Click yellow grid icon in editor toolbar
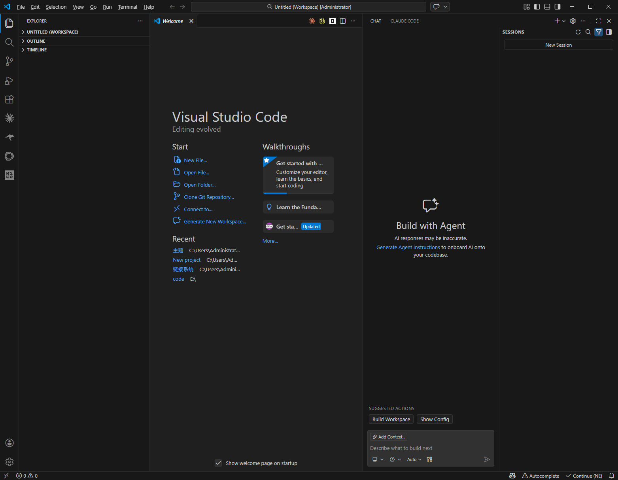This screenshot has height=480, width=618. tap(322, 21)
